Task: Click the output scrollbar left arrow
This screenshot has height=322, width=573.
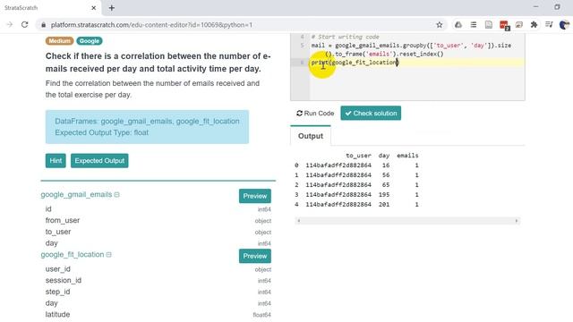Action: tap(299, 221)
